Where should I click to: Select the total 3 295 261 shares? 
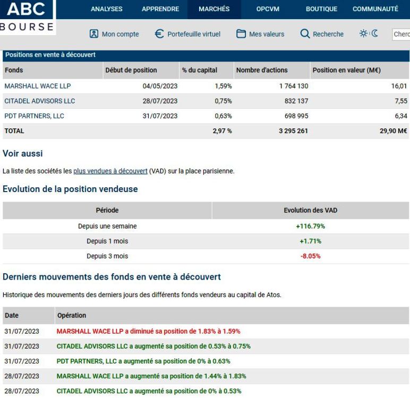[x=293, y=131]
